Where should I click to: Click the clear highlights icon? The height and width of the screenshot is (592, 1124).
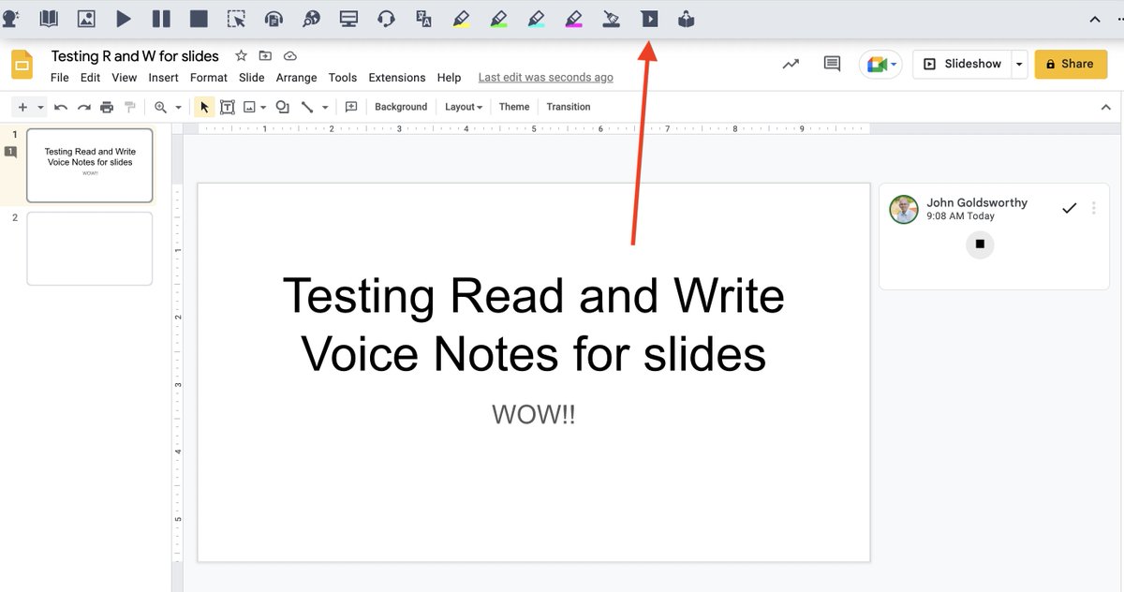611,18
